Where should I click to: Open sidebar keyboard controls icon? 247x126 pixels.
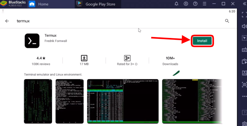[244, 50]
